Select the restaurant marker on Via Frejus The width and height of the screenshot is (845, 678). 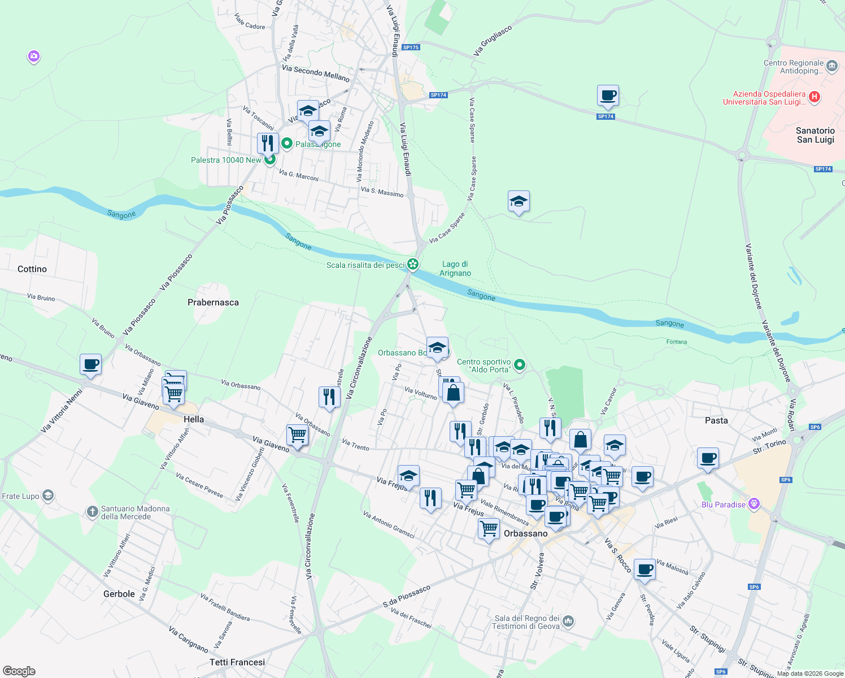430,498
